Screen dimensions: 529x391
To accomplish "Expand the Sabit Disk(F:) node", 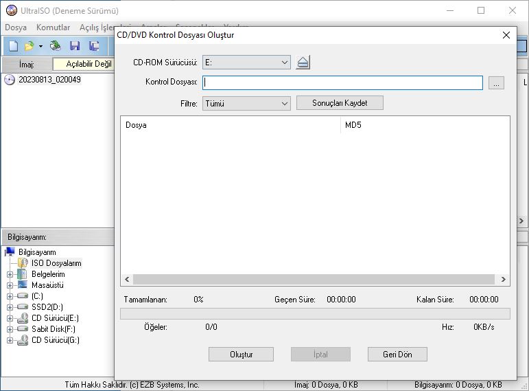I will coord(10,329).
